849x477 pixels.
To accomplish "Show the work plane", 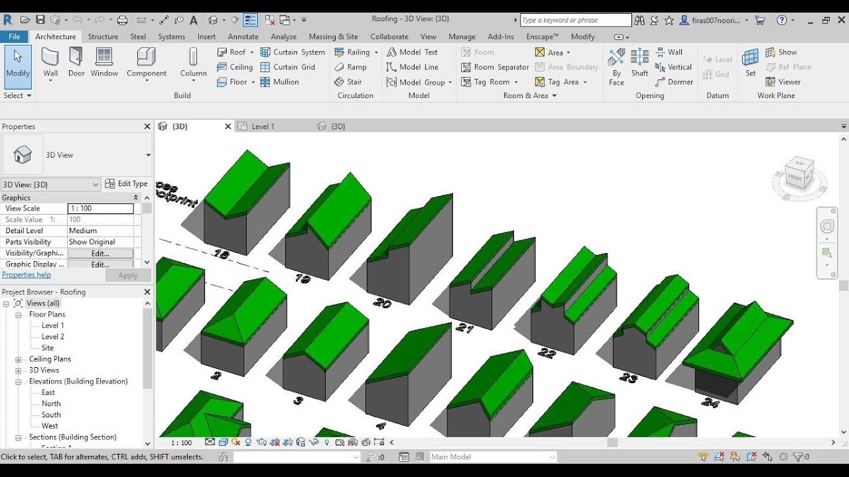I will click(781, 52).
